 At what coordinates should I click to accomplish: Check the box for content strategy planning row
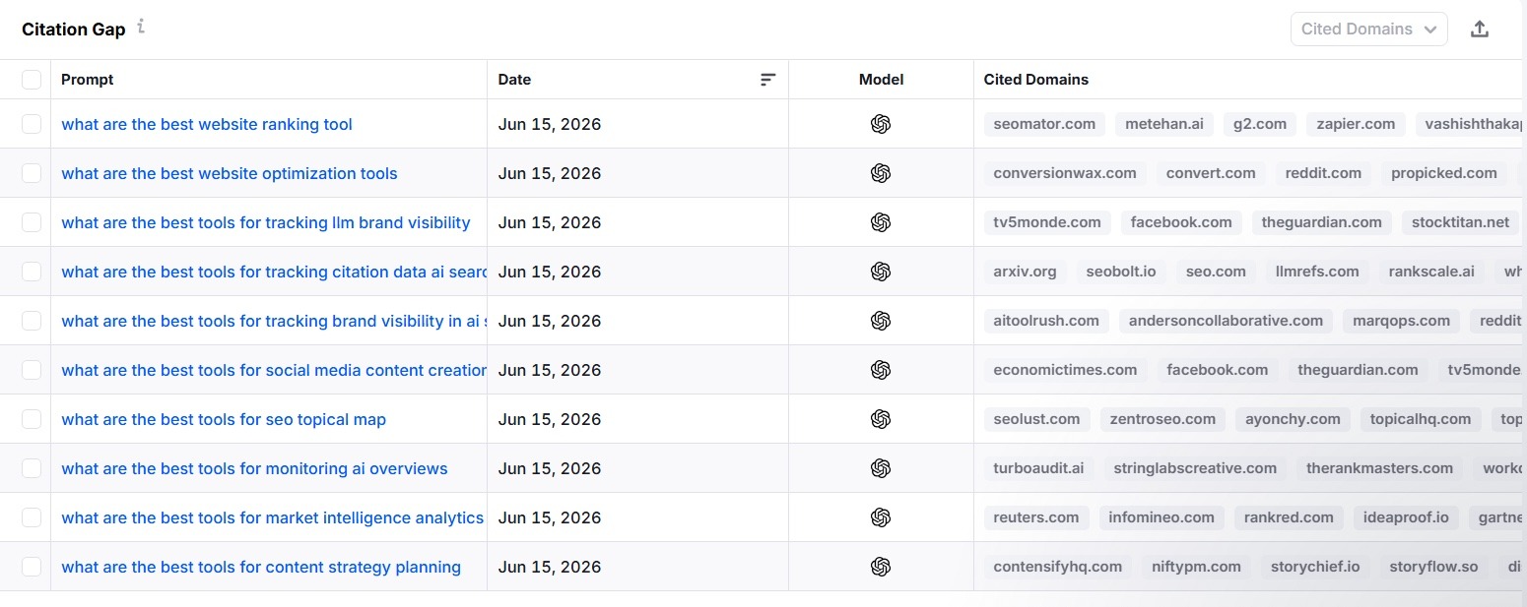click(x=32, y=567)
